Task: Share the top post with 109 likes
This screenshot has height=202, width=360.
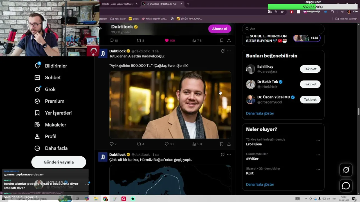Action: pyautogui.click(x=229, y=40)
